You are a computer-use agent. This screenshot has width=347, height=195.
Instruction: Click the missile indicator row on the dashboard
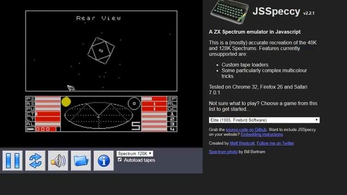(43, 129)
